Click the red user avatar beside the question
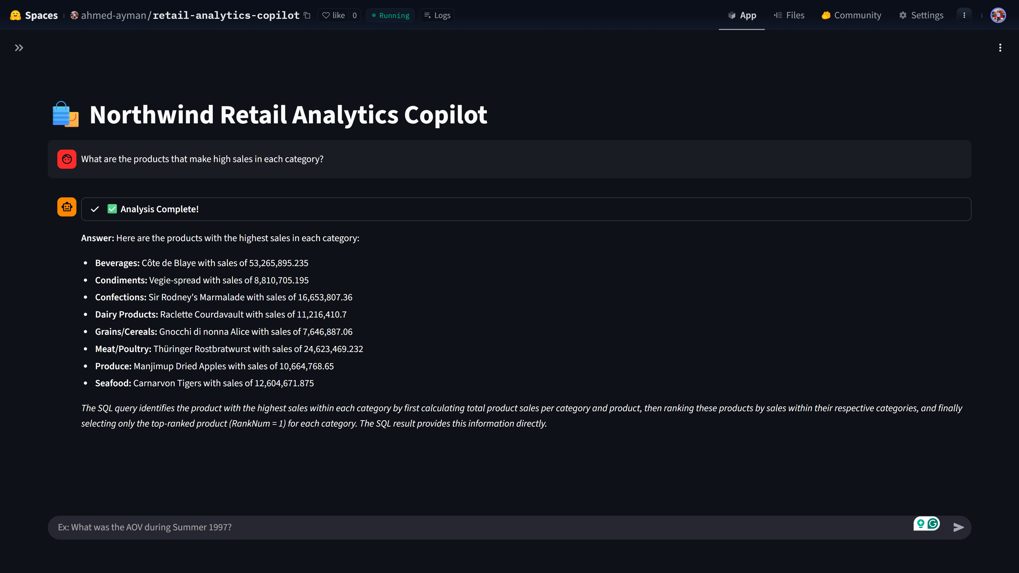Screen dimensions: 1019x573 pos(66,159)
